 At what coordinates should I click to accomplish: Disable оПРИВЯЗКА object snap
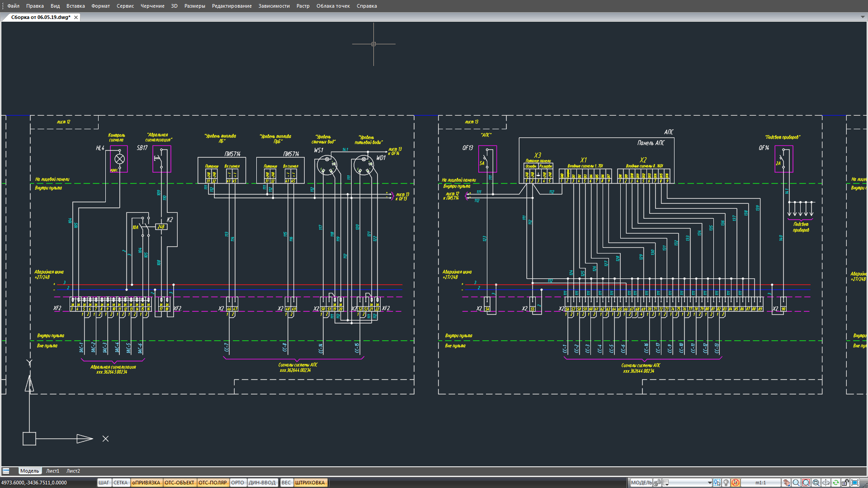tap(146, 483)
